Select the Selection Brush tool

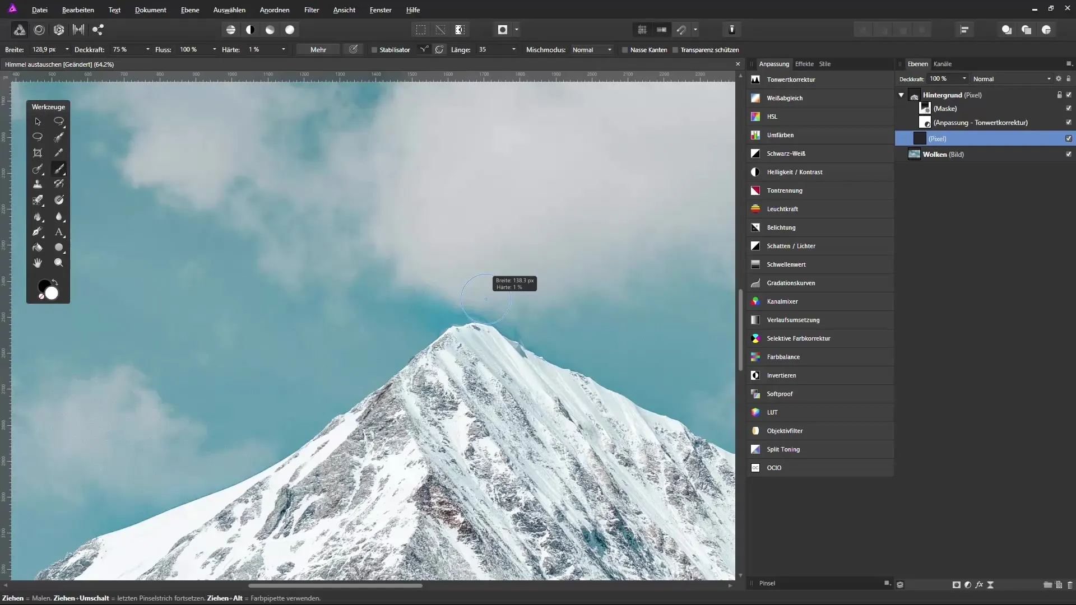[x=59, y=137]
